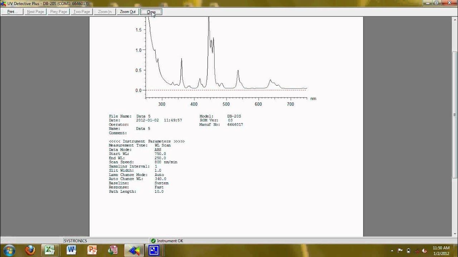Click the Manuf No 6646017 value
This screenshot has width=458, height=257.
[x=235, y=125]
